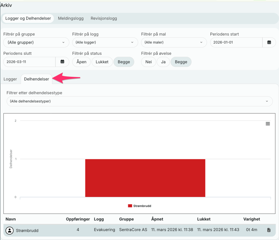The image size is (279, 240).
Task: Open the Alle delhendelsestyper dropdown
Action: tap(139, 101)
